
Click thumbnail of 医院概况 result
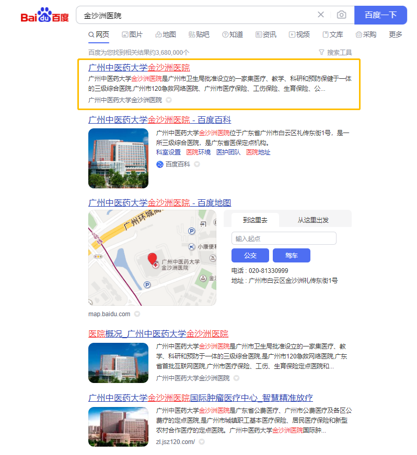(x=118, y=363)
